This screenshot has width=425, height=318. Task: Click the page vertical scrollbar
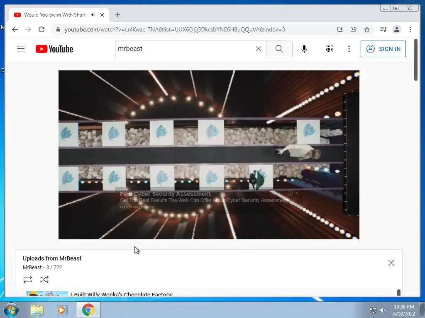(416, 60)
